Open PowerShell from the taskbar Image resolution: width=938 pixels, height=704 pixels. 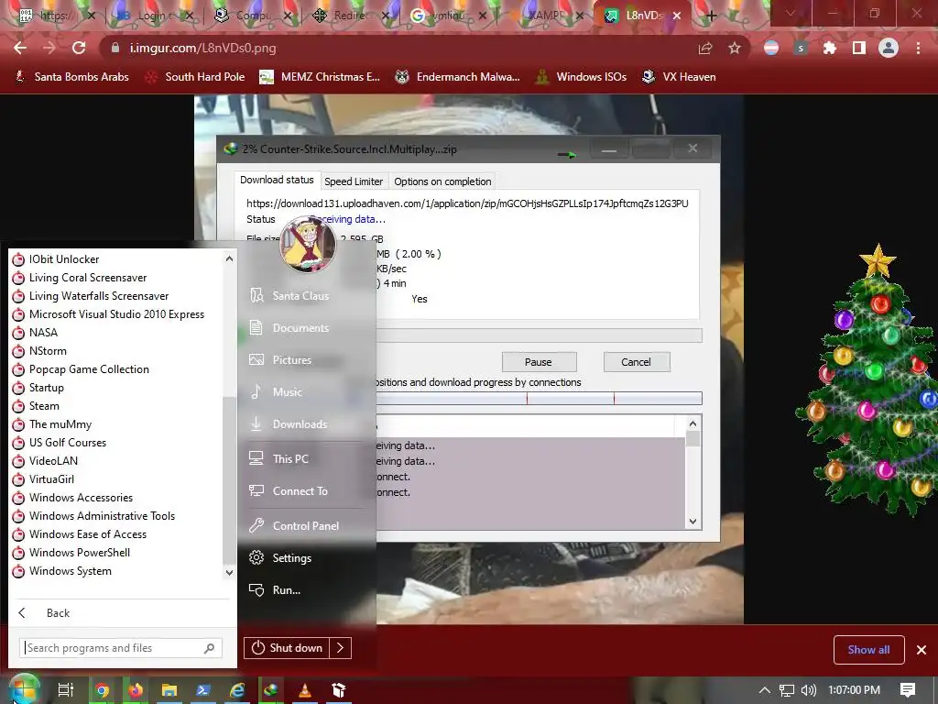click(x=202, y=690)
